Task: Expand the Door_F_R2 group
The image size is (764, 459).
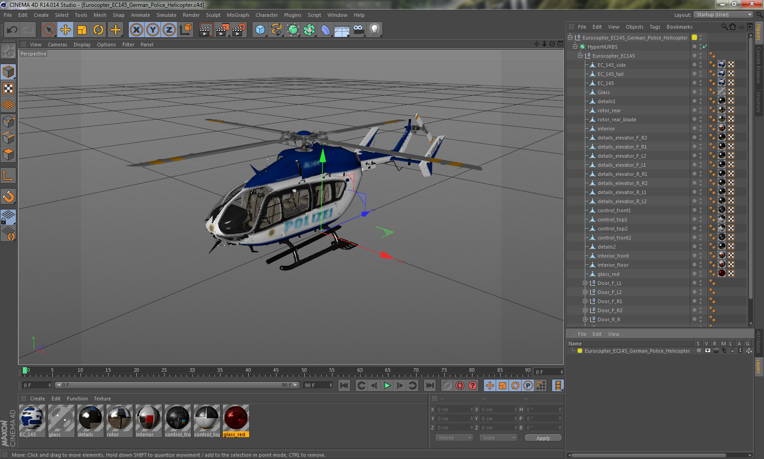Action: [585, 310]
